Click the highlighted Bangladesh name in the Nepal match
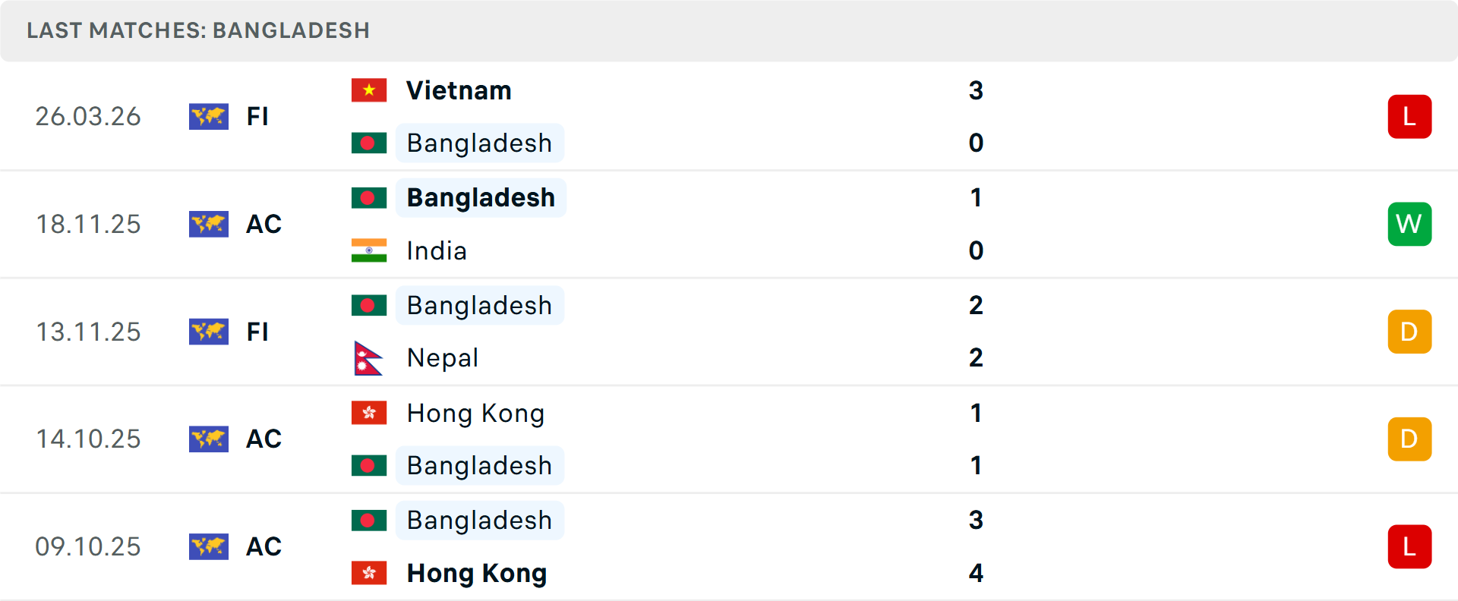The image size is (1458, 601). pos(479,305)
